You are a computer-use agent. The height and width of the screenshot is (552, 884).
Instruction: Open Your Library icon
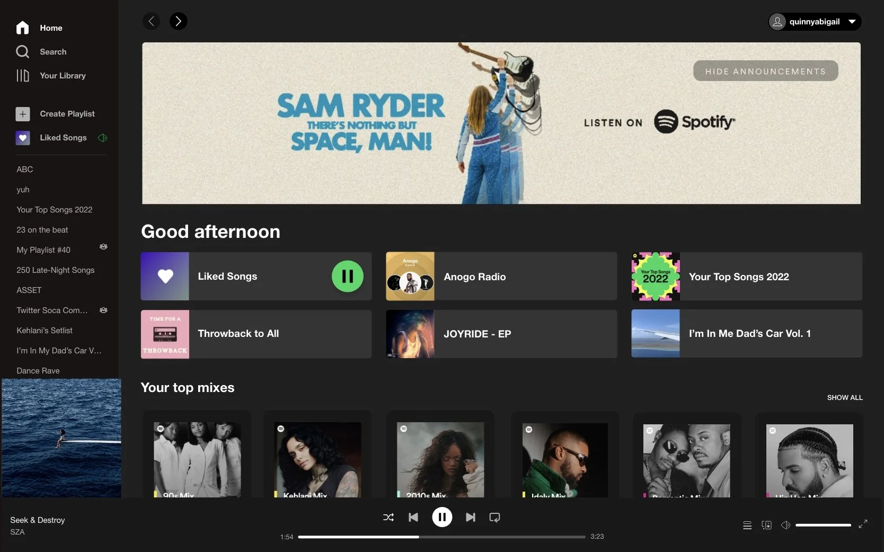pyautogui.click(x=22, y=75)
